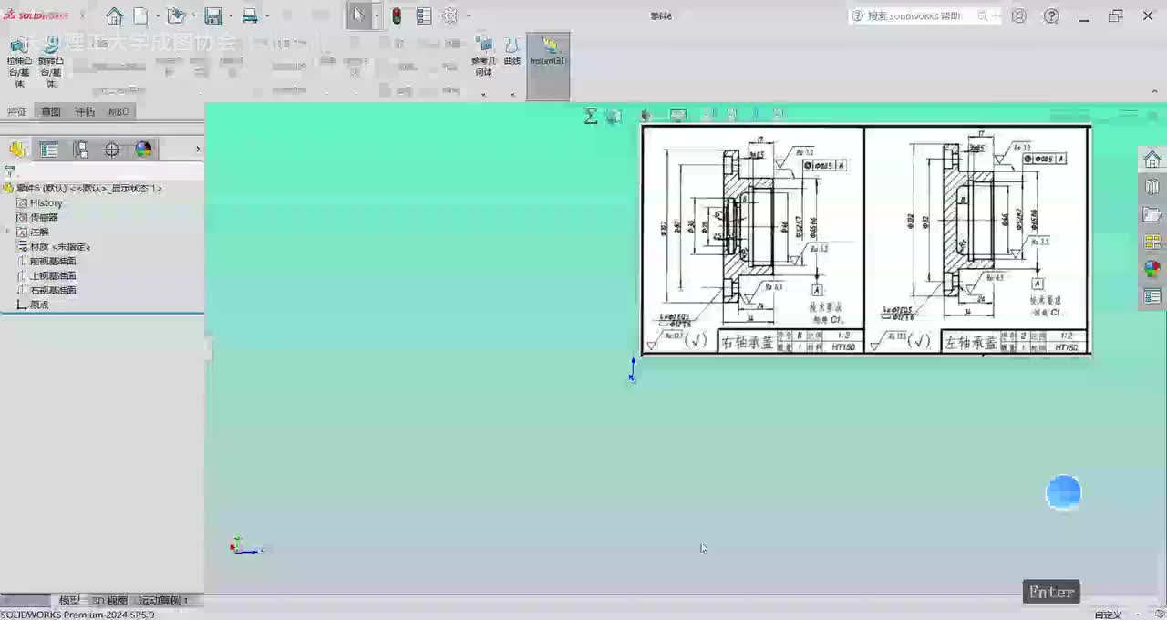Open the View Palette task pane
The width and height of the screenshot is (1167, 620).
[1152, 242]
